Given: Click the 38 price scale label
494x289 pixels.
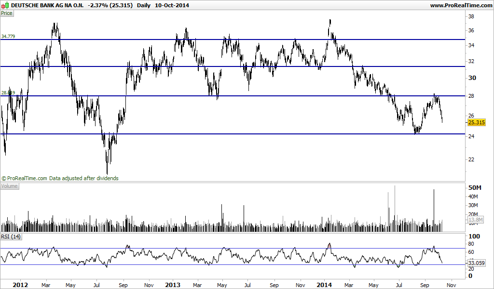Looking at the screenshot, I should click(472, 17).
